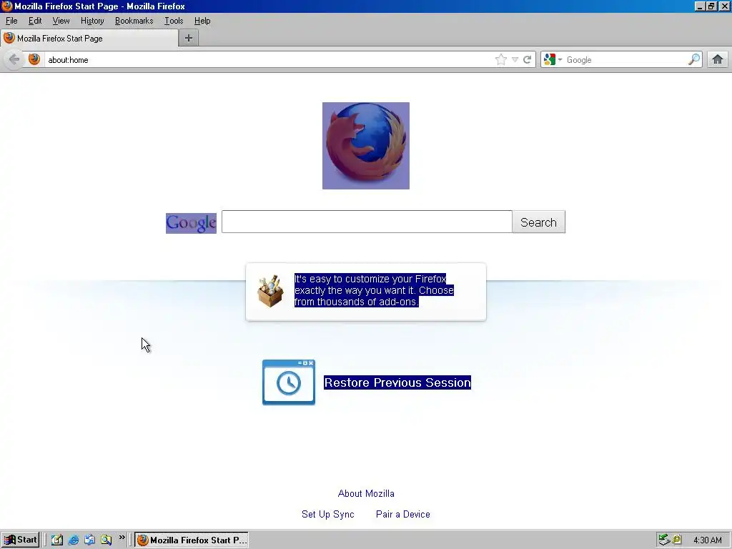Open the Pair a Device link
This screenshot has width=732, height=549.
pyautogui.click(x=403, y=514)
